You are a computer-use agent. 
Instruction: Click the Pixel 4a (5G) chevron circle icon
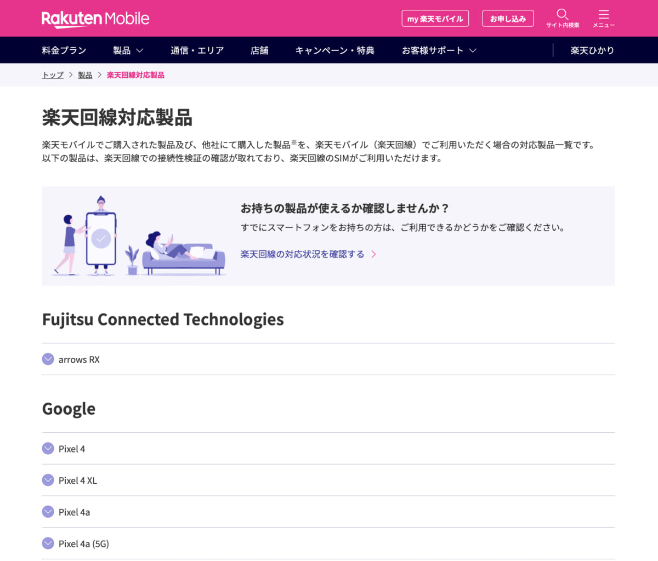pos(48,543)
